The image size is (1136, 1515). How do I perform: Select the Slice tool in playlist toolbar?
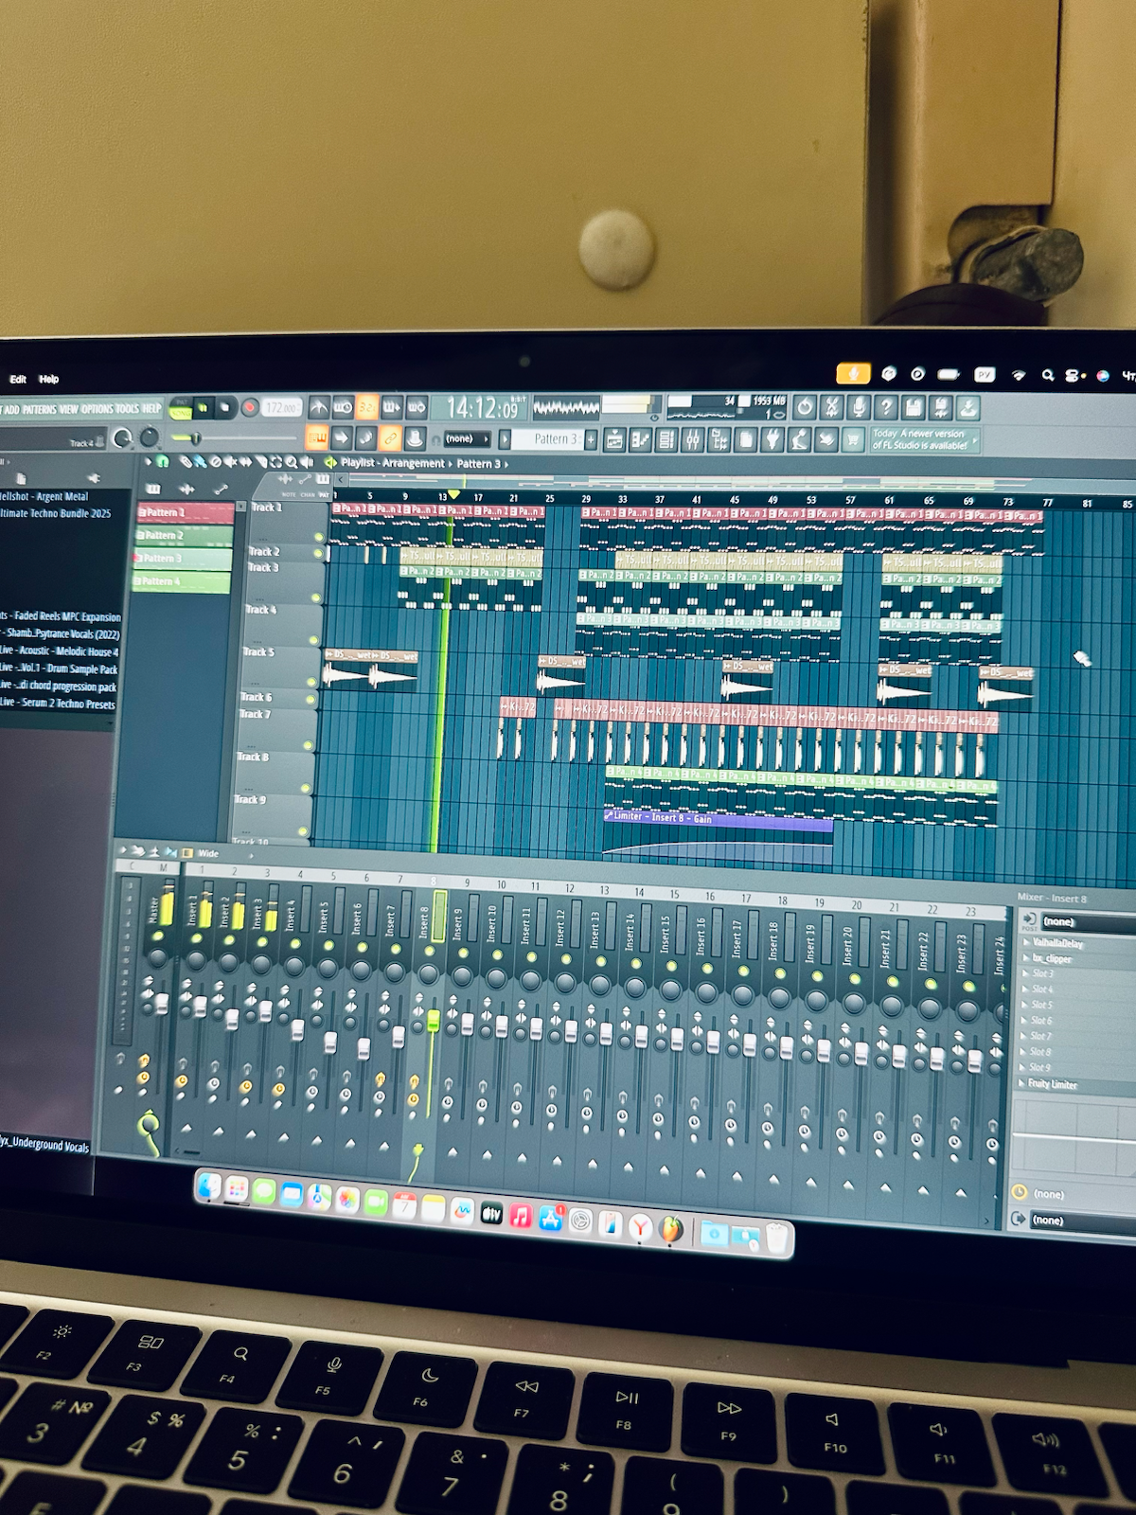point(260,463)
